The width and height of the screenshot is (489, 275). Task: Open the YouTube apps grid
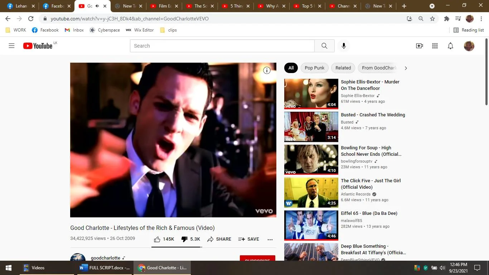pyautogui.click(x=435, y=46)
